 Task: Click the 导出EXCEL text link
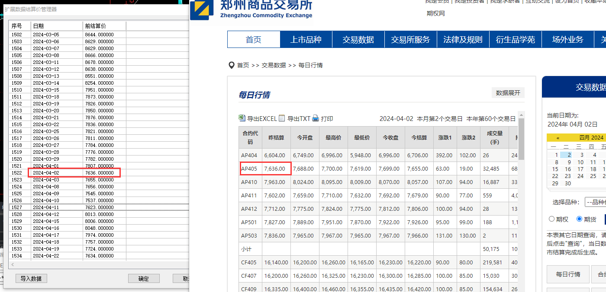[261, 119]
